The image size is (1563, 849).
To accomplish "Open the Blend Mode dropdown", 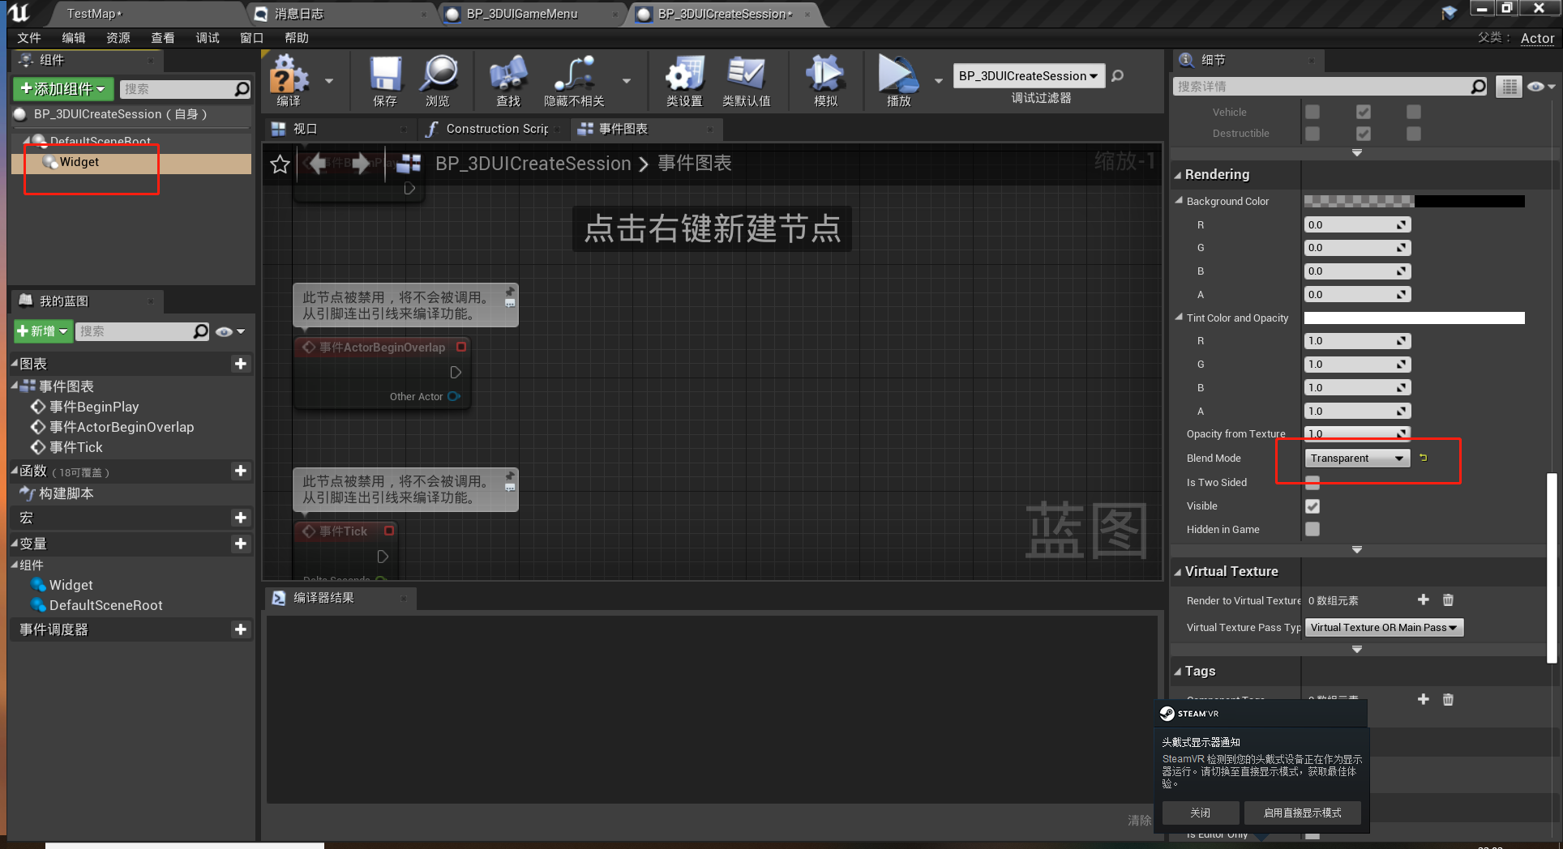I will coord(1355,458).
